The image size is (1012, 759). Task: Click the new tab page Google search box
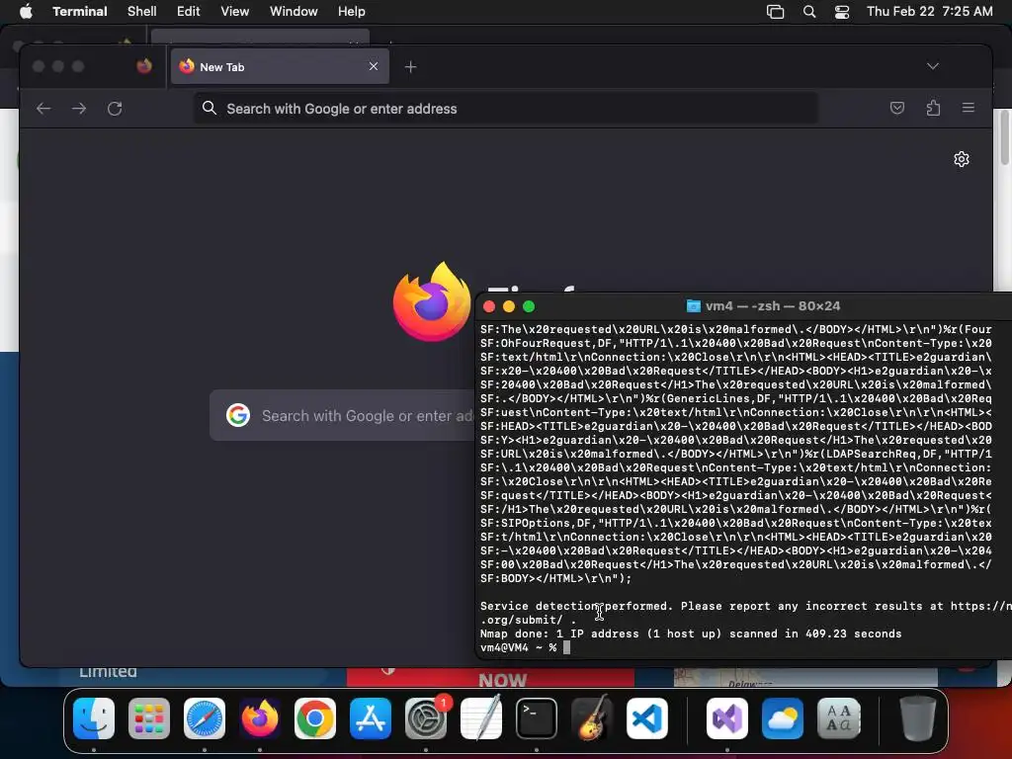click(342, 415)
